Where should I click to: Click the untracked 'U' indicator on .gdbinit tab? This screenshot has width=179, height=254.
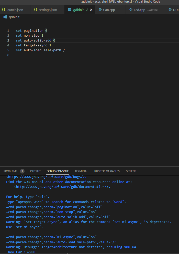pyautogui.click(x=87, y=10)
